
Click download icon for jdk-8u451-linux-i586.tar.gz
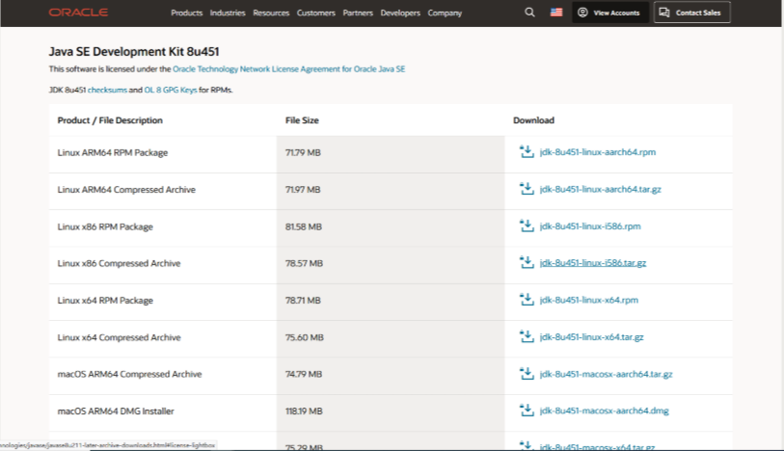(527, 263)
